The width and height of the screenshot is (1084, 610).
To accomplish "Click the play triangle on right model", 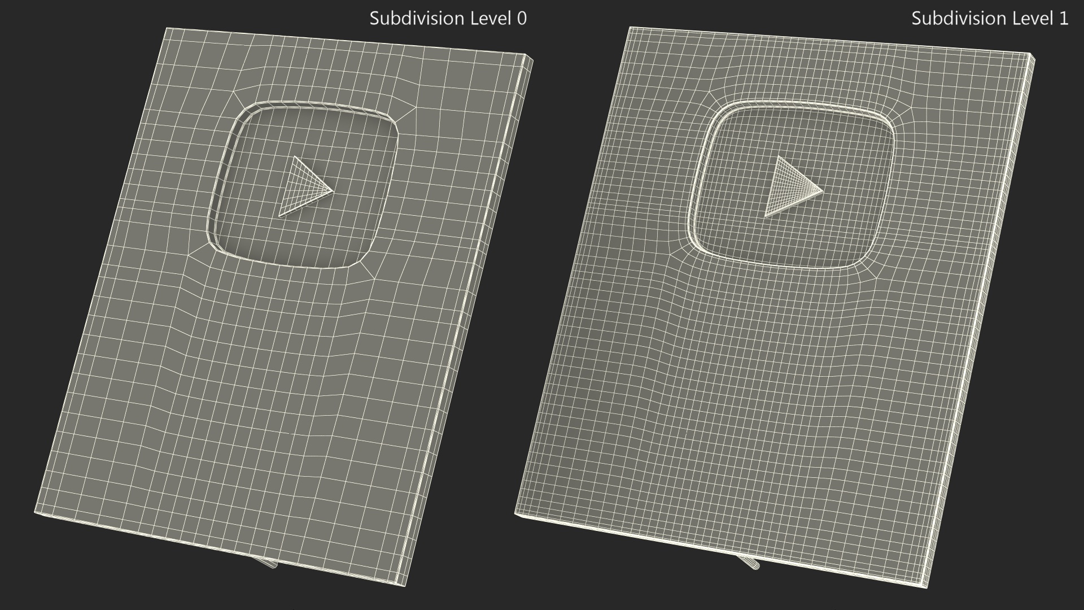I will [x=789, y=188].
